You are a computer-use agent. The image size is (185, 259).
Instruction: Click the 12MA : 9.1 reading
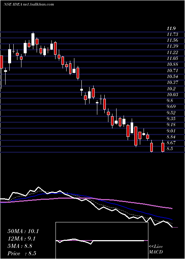click(x=21, y=239)
